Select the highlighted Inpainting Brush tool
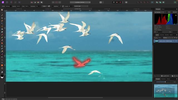The height and width of the screenshot is (100, 178). click(x=2, y=54)
